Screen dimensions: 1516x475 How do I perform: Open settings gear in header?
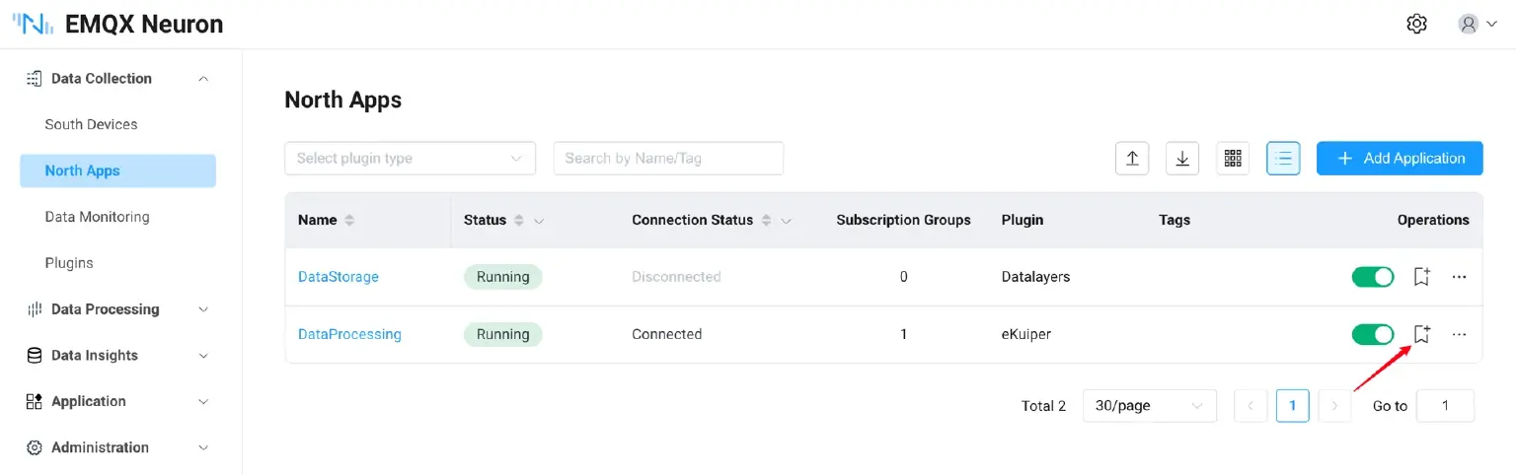coord(1416,24)
